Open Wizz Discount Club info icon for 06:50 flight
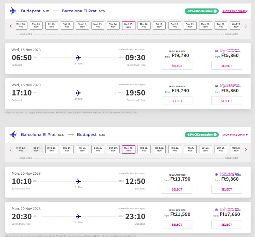 tap(216, 51)
